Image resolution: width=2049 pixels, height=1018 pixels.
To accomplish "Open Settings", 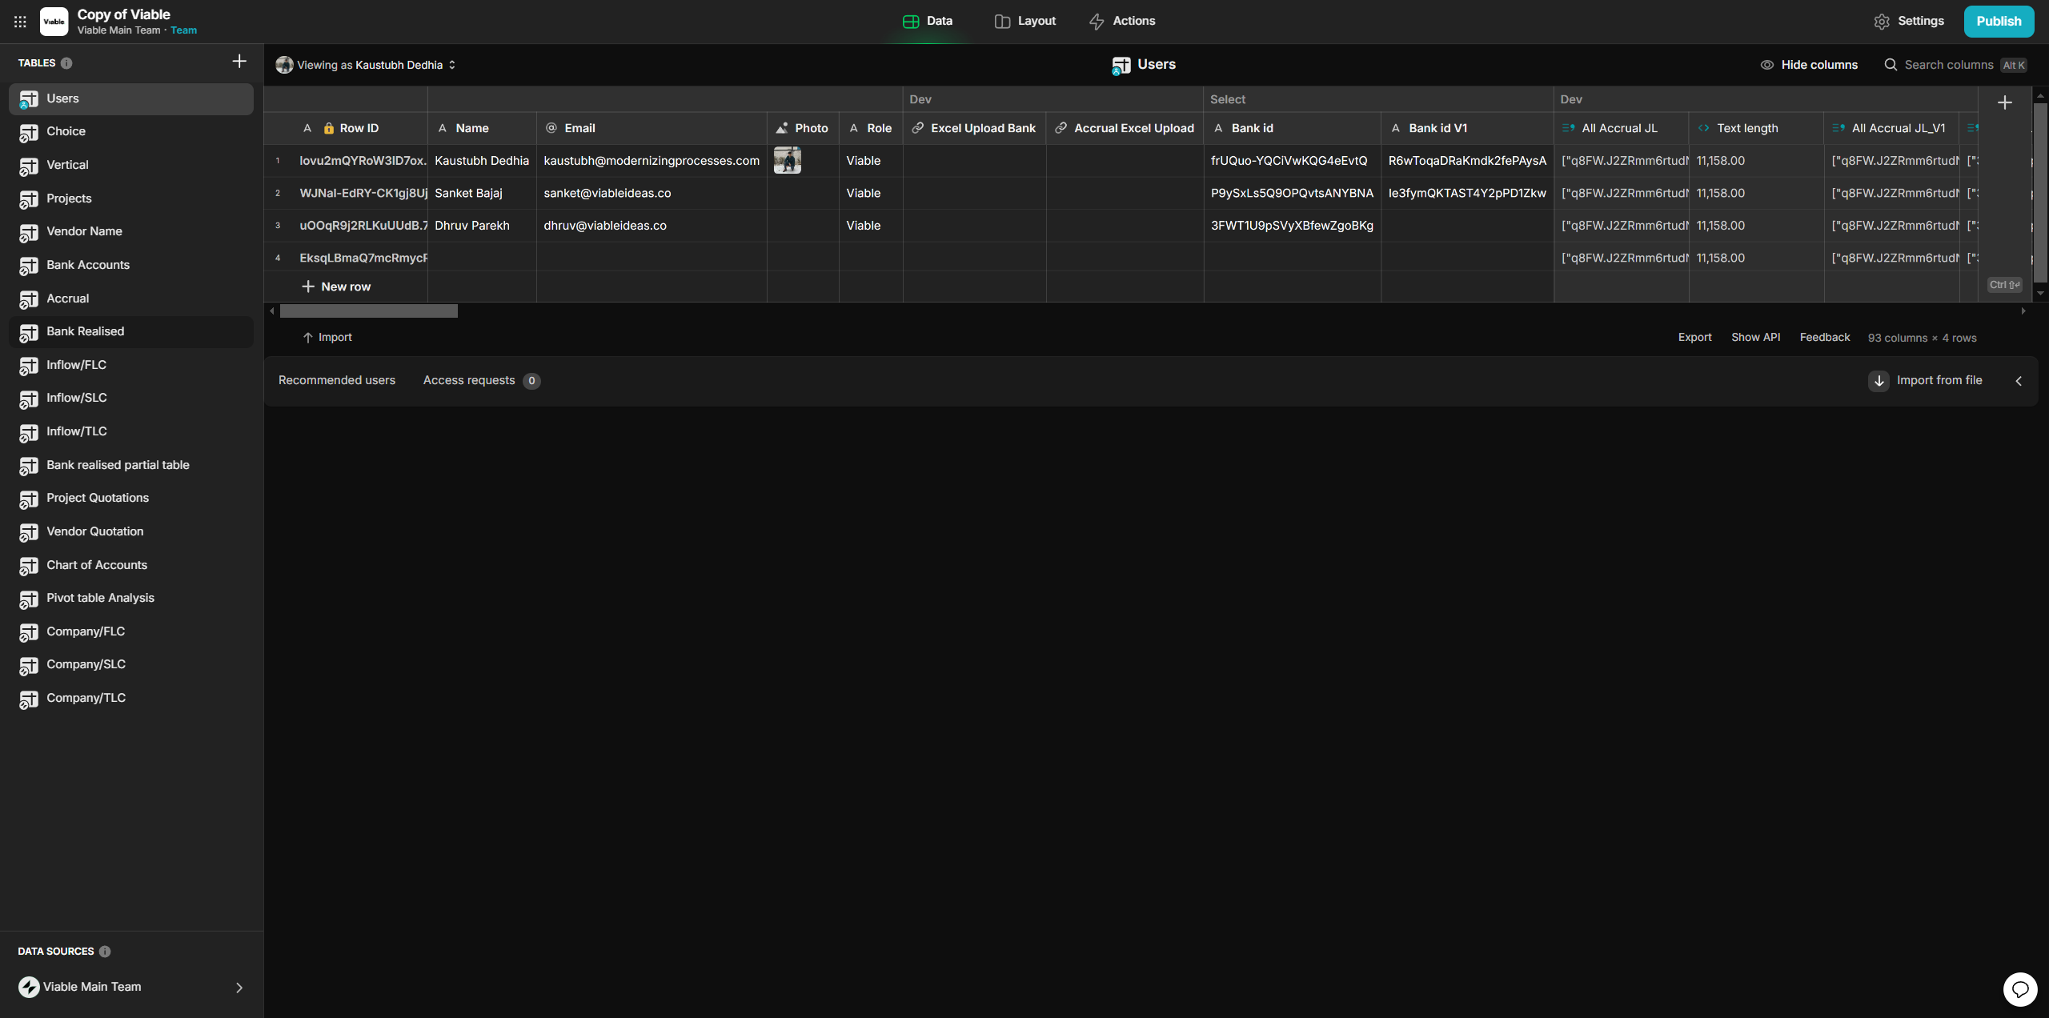I will click(x=1910, y=22).
